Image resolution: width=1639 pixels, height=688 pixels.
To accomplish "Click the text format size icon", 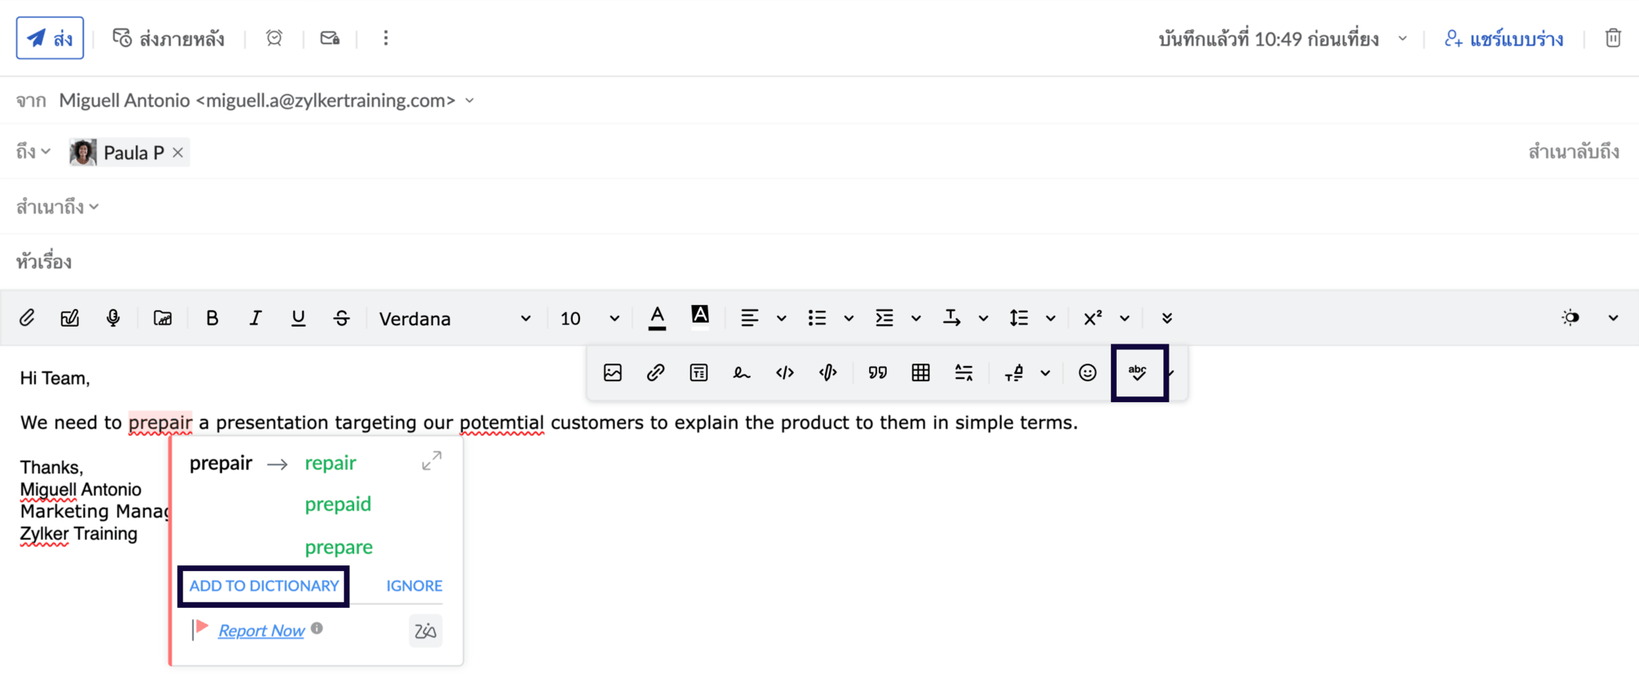I will click(x=1014, y=372).
